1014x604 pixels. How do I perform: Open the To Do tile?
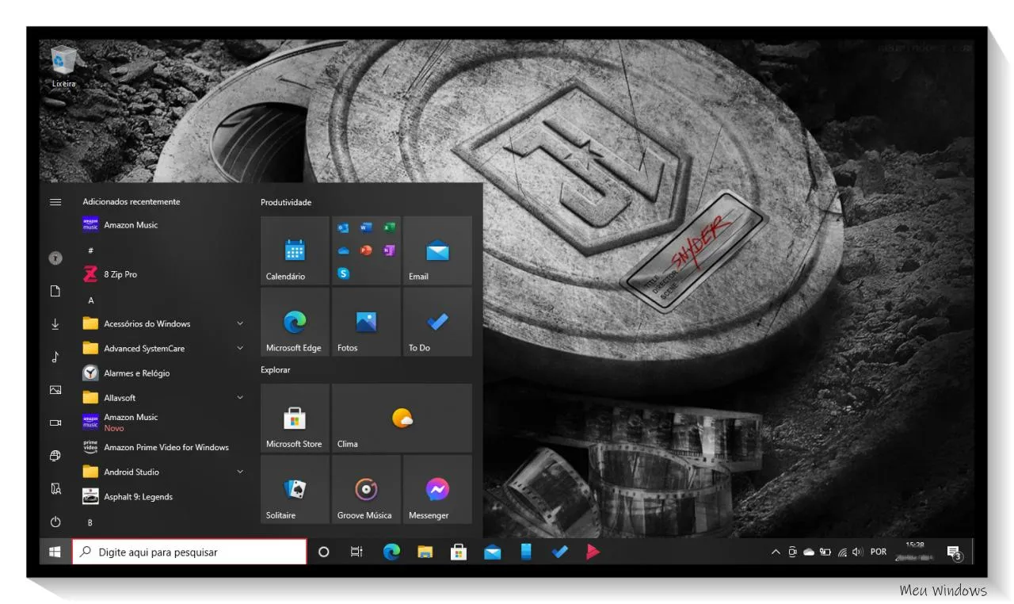click(437, 323)
